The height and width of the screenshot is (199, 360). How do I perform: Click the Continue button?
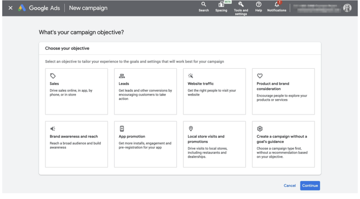coord(310,186)
